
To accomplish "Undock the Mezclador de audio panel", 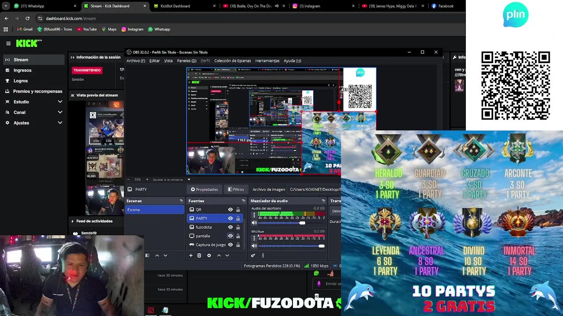I will tap(323, 201).
